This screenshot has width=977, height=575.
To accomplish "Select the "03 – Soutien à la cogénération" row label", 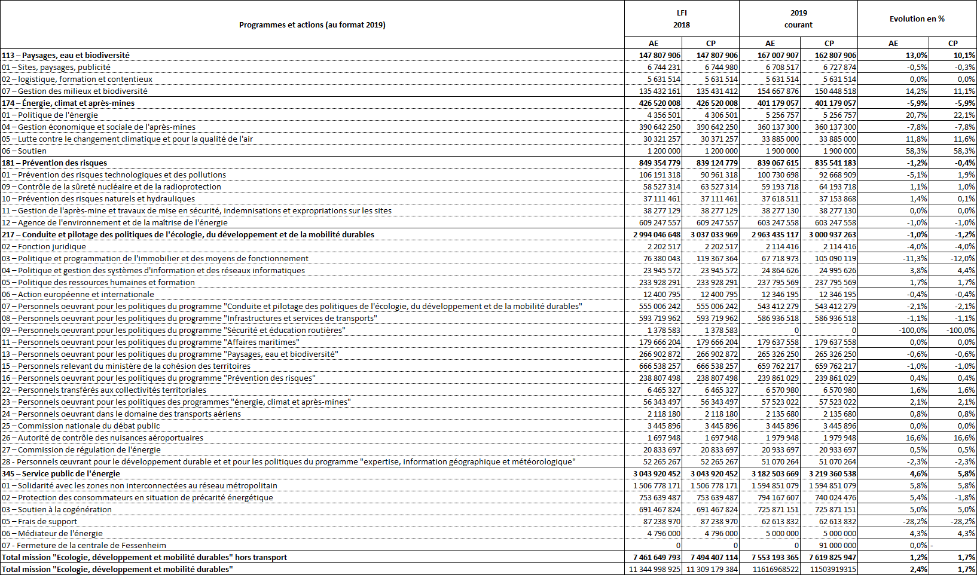I will tap(57, 509).
